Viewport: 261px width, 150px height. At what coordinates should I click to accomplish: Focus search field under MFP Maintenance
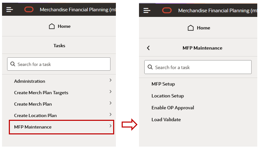198,67
